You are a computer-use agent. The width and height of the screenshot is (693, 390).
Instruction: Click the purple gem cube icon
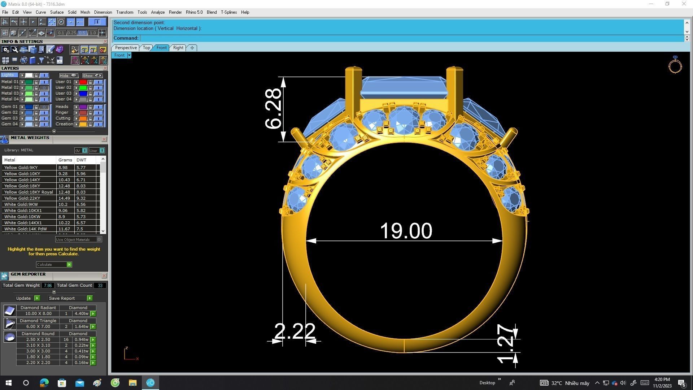(60, 49)
